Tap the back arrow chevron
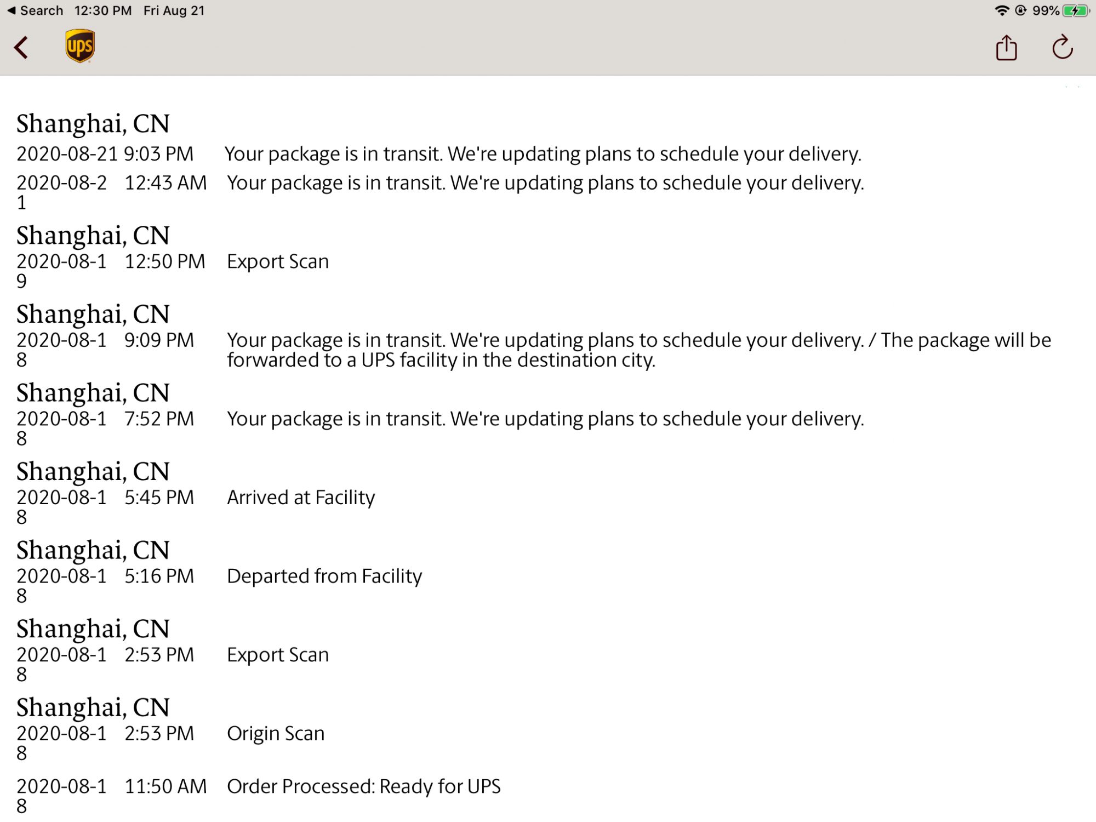Viewport: 1096px width, 822px height. (21, 48)
